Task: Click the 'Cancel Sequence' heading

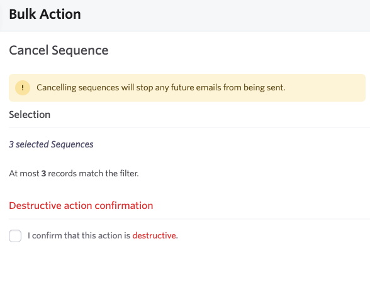Action: click(59, 50)
